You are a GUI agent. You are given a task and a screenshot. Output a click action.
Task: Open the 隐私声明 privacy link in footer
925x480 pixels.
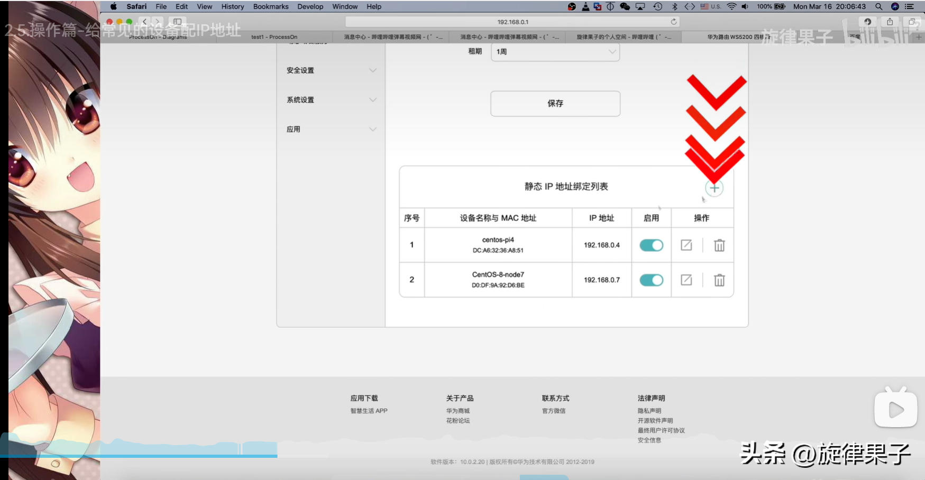[649, 411]
